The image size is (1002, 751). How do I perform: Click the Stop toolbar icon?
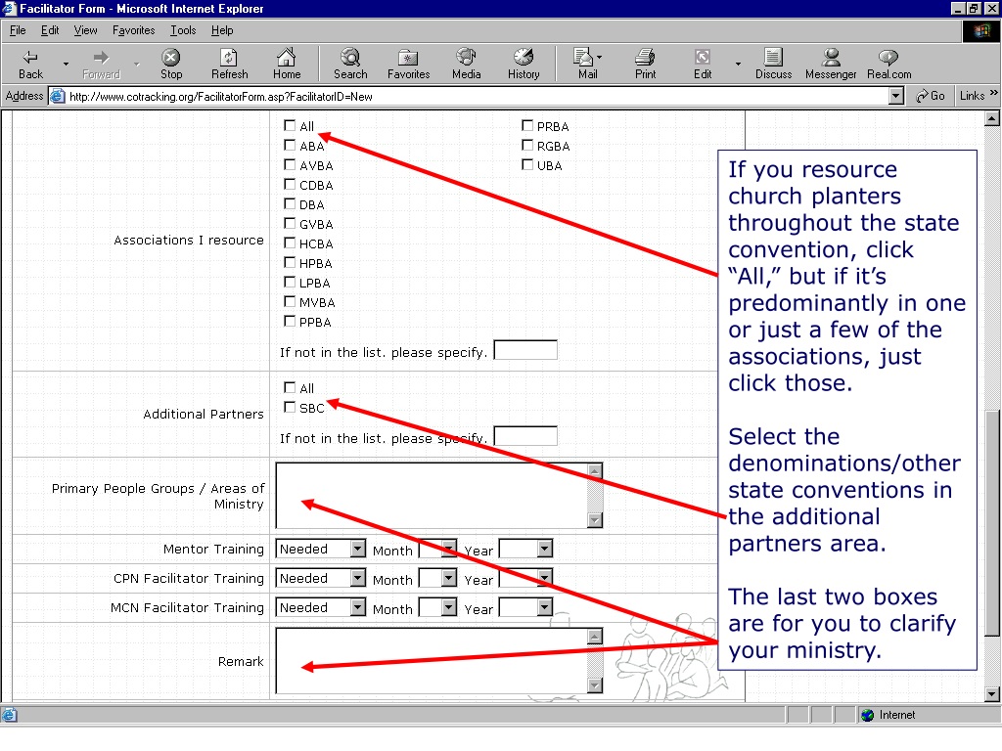(170, 64)
